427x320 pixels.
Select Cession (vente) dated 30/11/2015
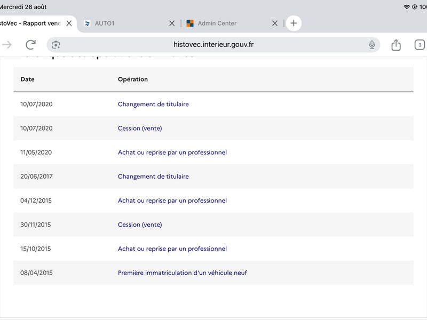coord(140,225)
